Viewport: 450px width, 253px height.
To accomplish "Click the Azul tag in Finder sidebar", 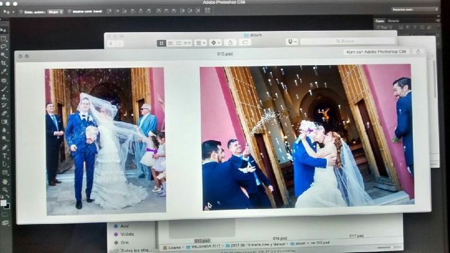I will [x=122, y=226].
